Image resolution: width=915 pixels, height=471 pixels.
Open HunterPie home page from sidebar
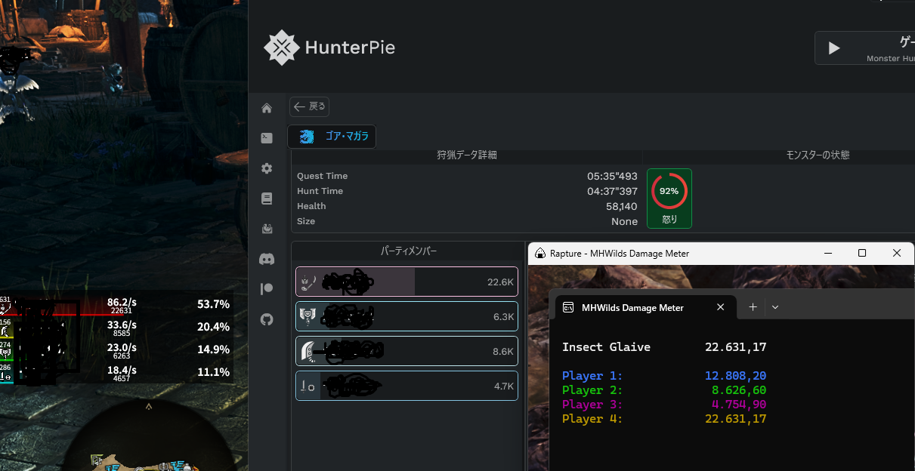tap(267, 109)
